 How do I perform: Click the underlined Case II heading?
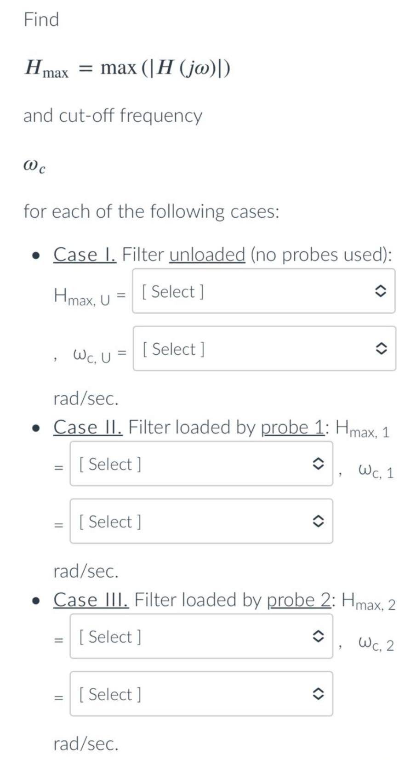[87, 427]
